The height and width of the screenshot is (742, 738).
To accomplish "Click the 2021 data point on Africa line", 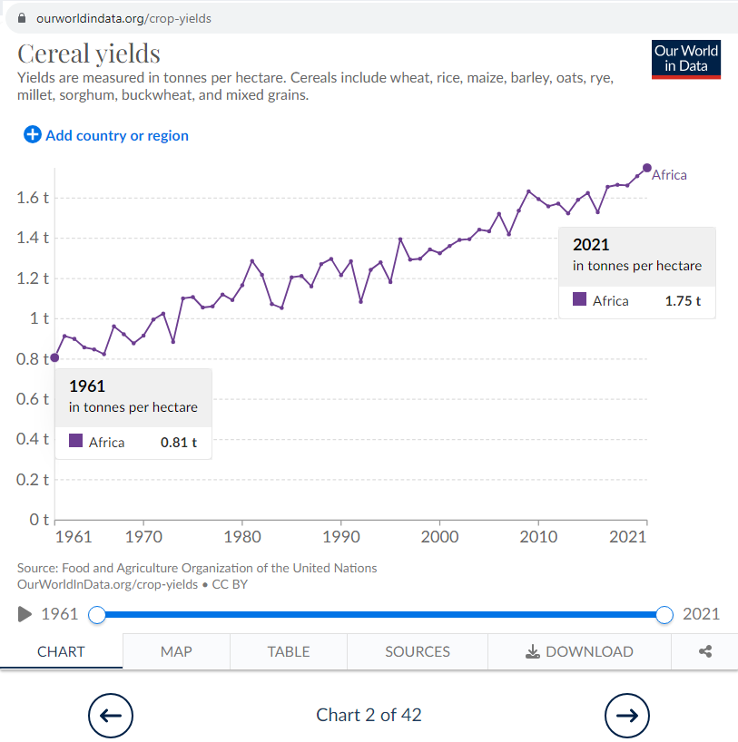I will (646, 168).
